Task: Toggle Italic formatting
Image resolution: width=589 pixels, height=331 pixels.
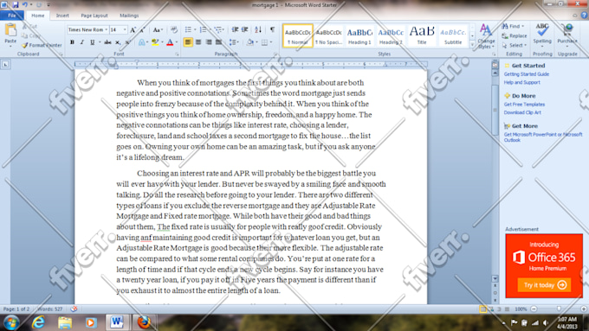Action: [x=82, y=42]
